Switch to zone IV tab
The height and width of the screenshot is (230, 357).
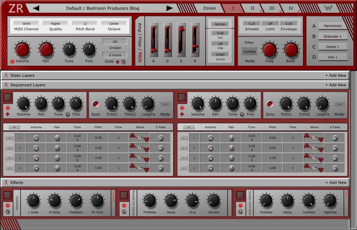click(291, 8)
